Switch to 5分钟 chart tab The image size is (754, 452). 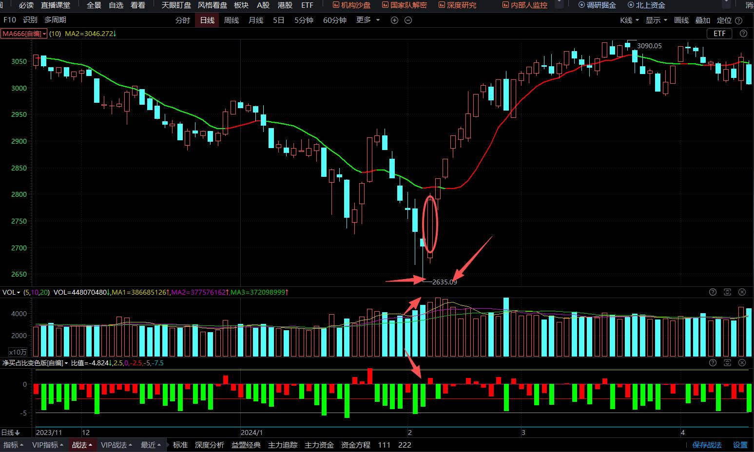pyautogui.click(x=304, y=20)
